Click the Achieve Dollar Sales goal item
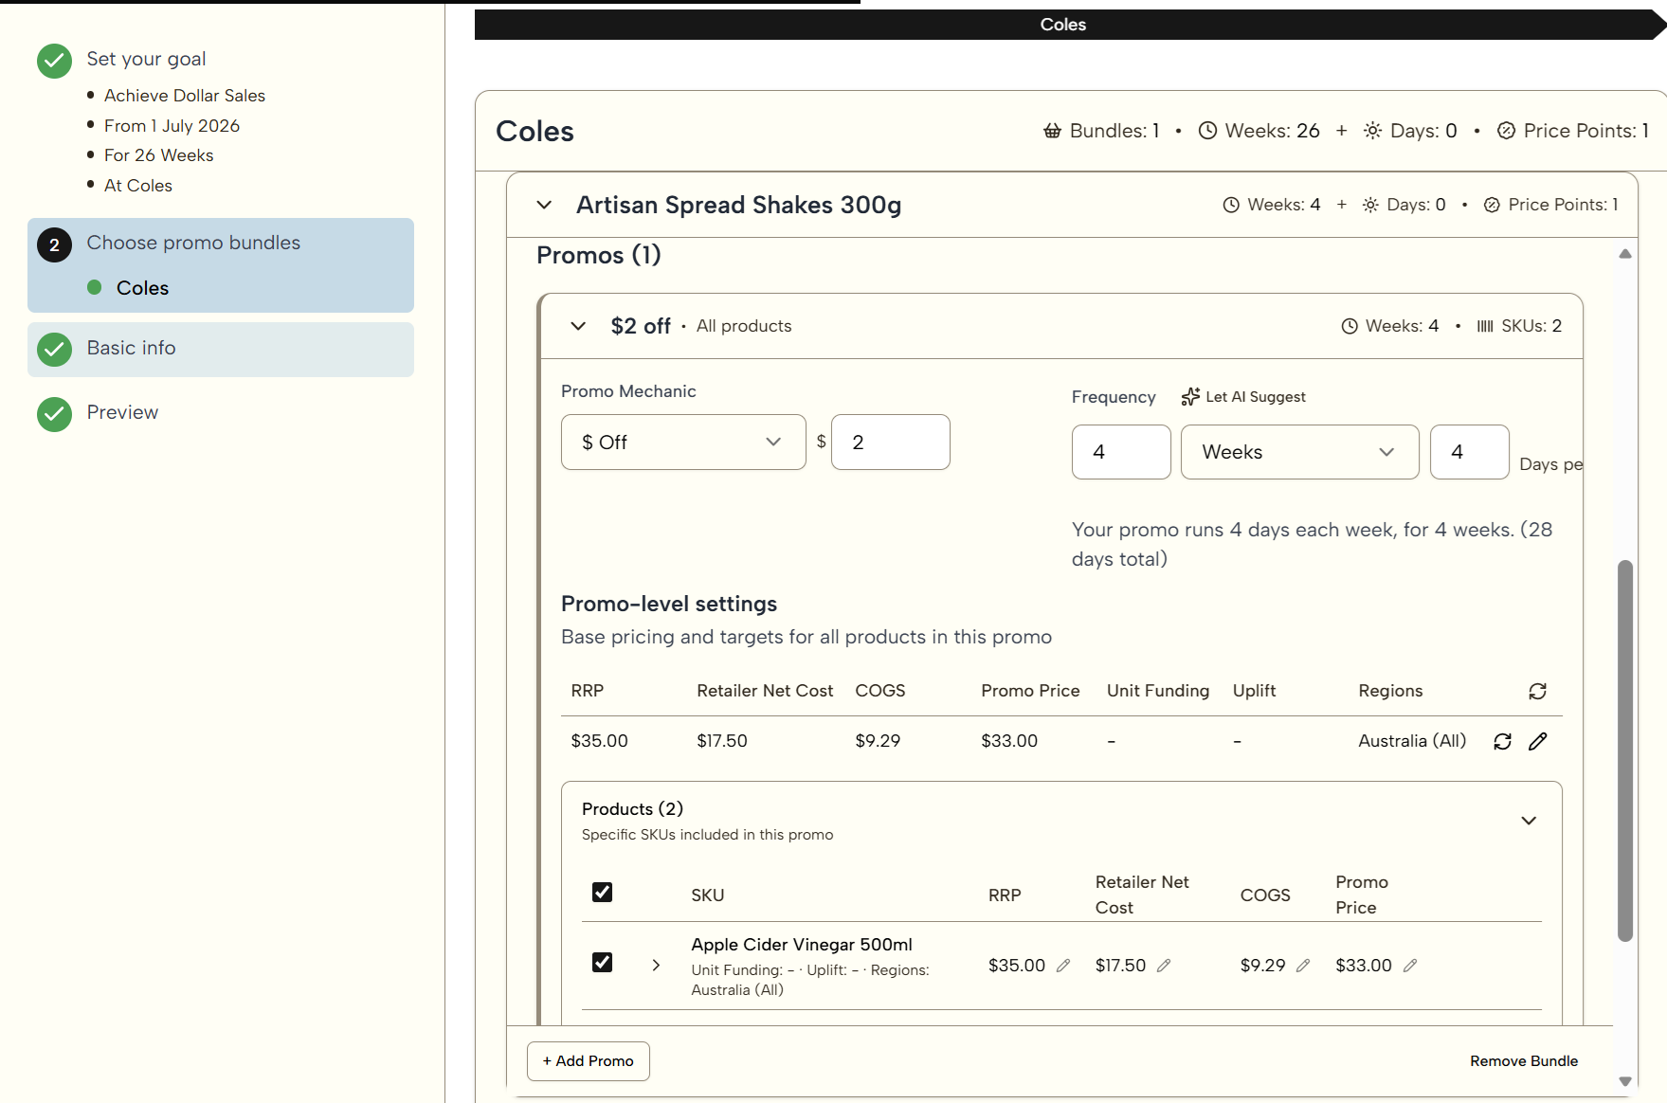The width and height of the screenshot is (1667, 1103). (x=185, y=96)
